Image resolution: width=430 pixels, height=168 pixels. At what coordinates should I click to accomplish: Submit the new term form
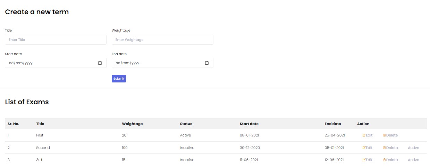[x=119, y=79]
